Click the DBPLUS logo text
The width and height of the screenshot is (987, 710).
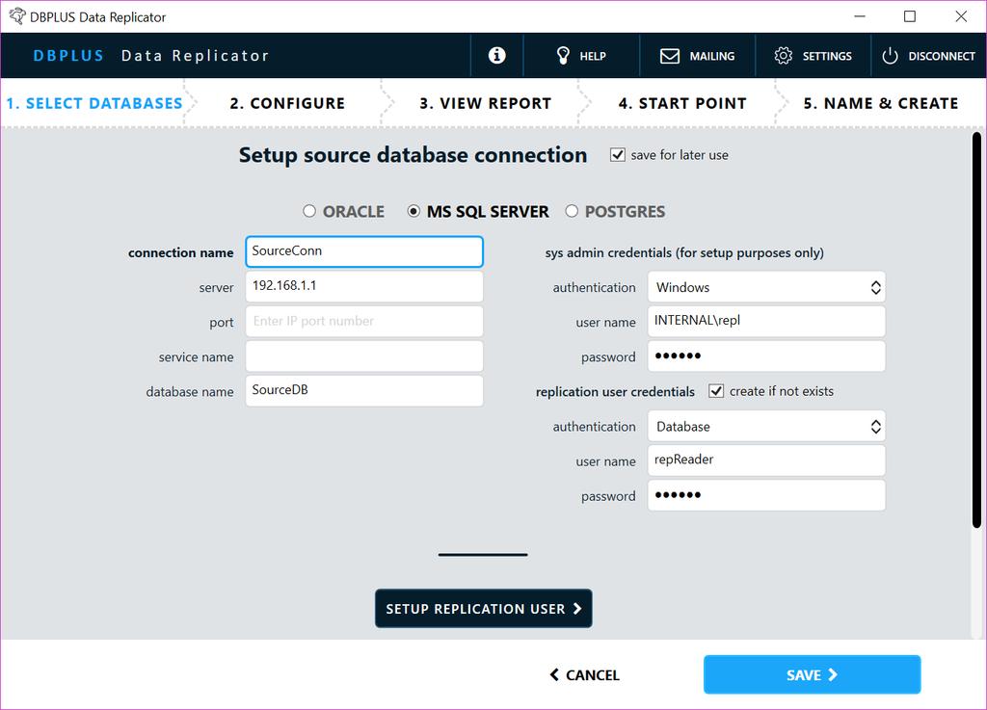68,56
